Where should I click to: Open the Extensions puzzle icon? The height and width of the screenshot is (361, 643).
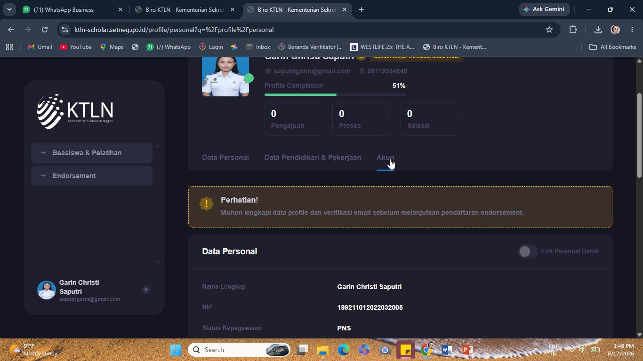(x=573, y=30)
